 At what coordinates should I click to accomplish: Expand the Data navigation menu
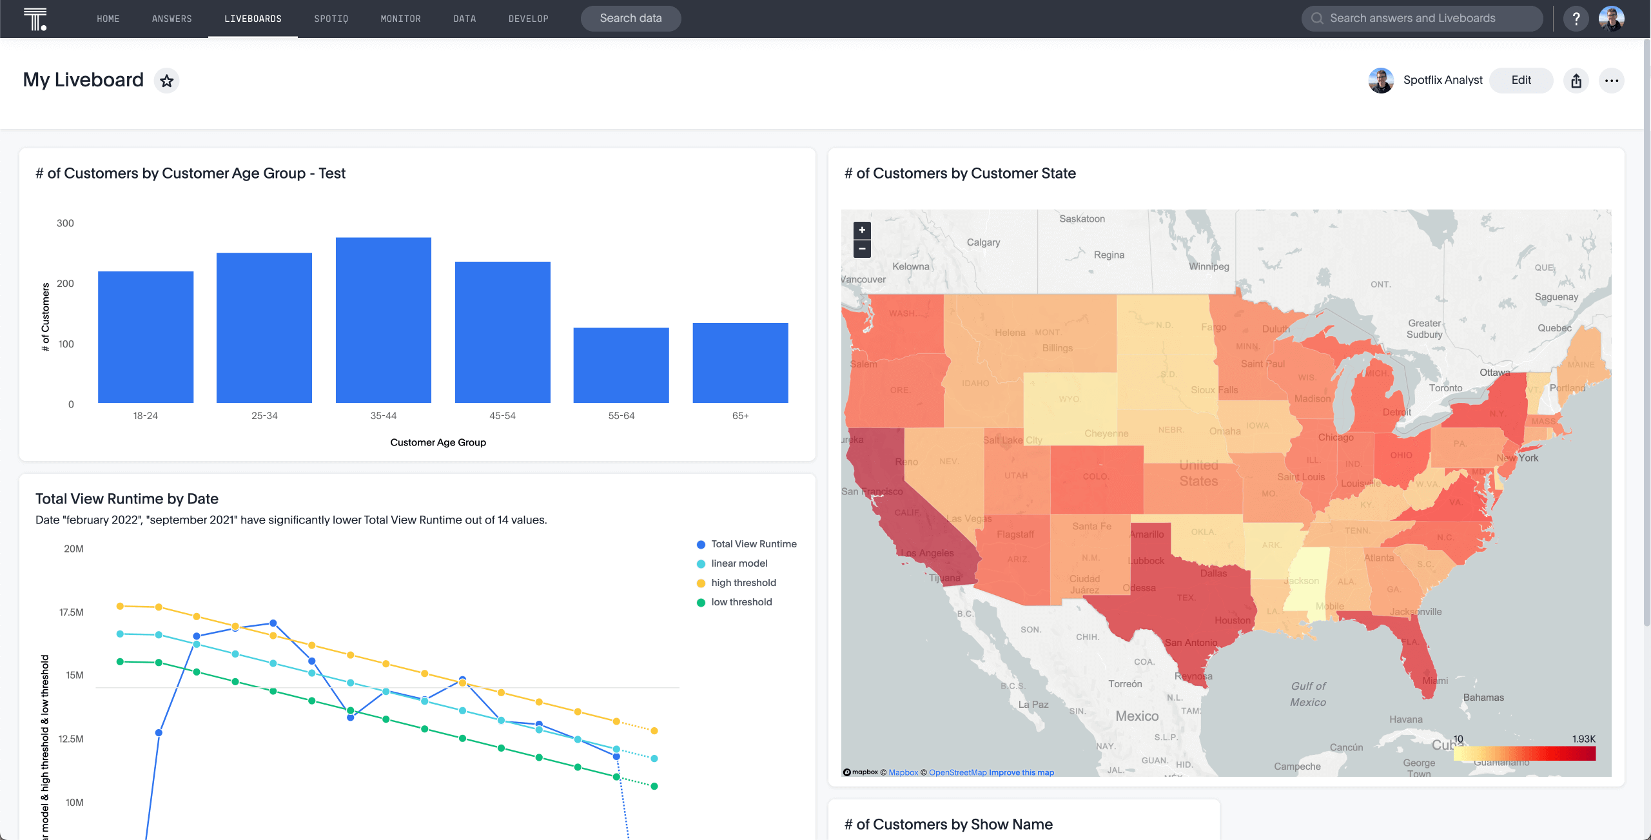464,18
